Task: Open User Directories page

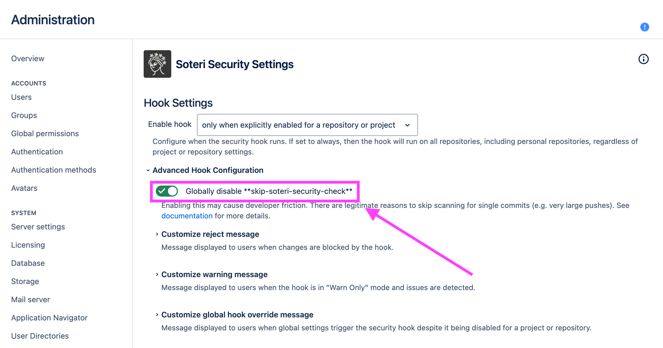Action: pyautogui.click(x=40, y=336)
